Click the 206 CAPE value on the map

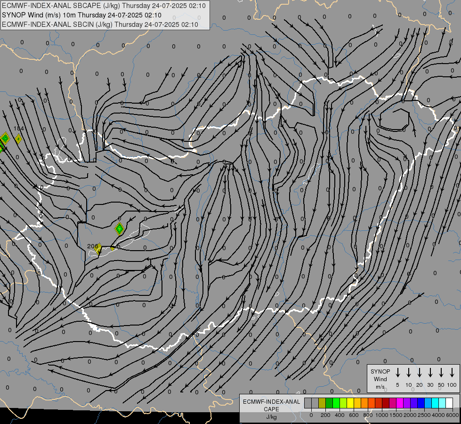[x=92, y=246]
